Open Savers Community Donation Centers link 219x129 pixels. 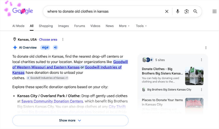(x=52, y=101)
